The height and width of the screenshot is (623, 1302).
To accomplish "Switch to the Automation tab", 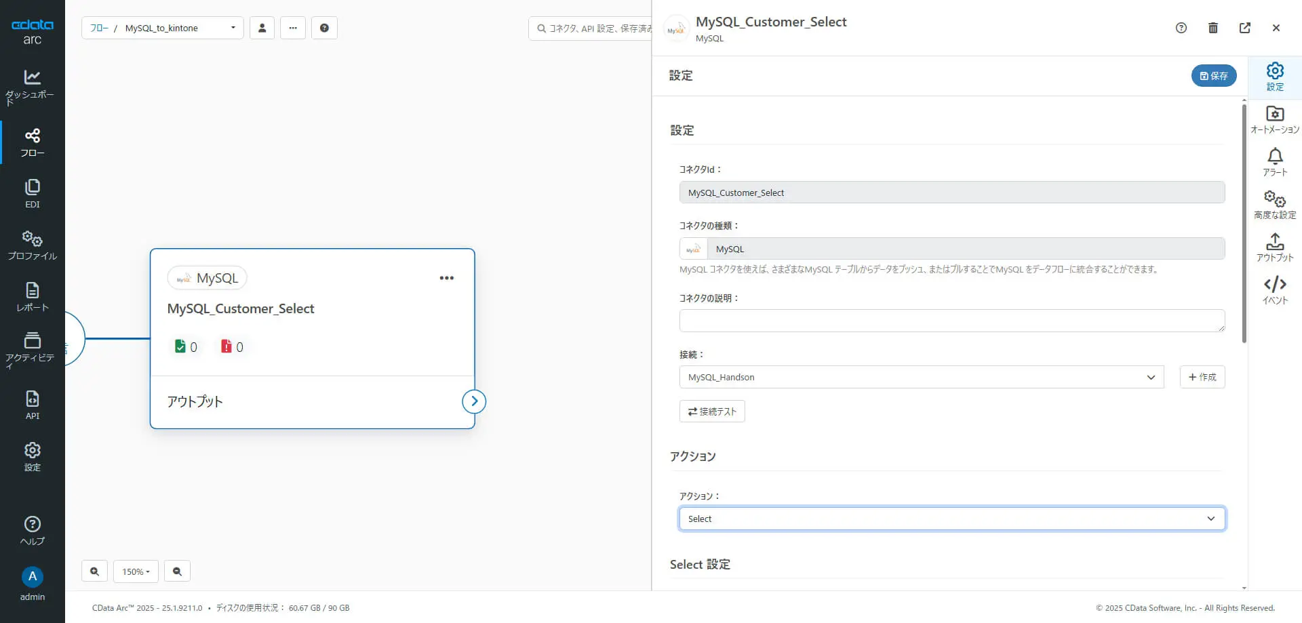I will [1275, 120].
